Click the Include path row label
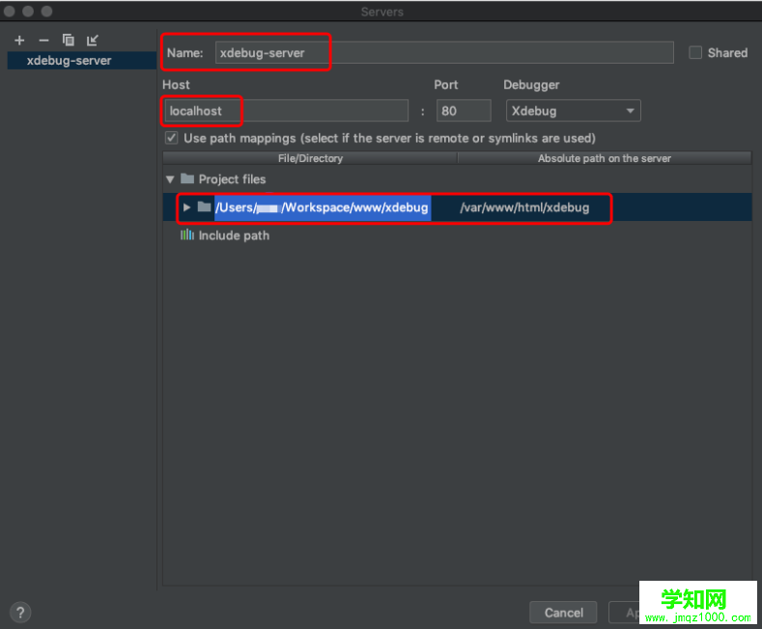This screenshot has width=762, height=629. [x=234, y=235]
